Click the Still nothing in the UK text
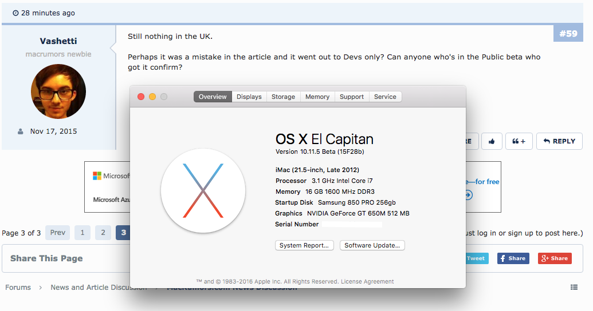593x311 pixels. point(170,37)
